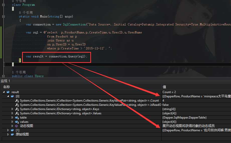Collapse the Main method code block
Screen dimensions: 231x143
click(3, 16)
